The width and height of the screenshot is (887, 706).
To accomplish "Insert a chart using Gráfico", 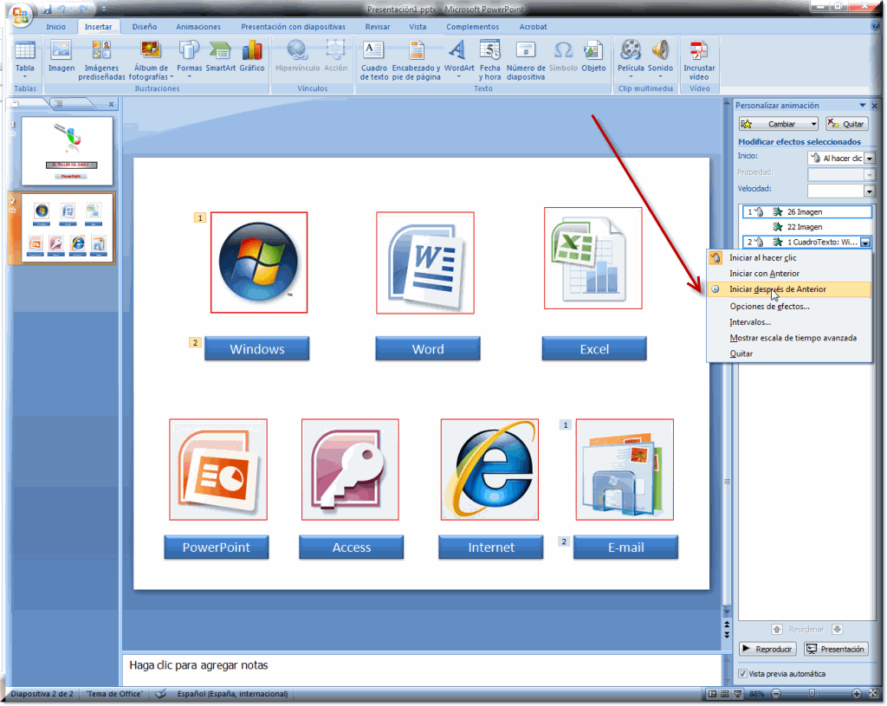I will click(252, 54).
